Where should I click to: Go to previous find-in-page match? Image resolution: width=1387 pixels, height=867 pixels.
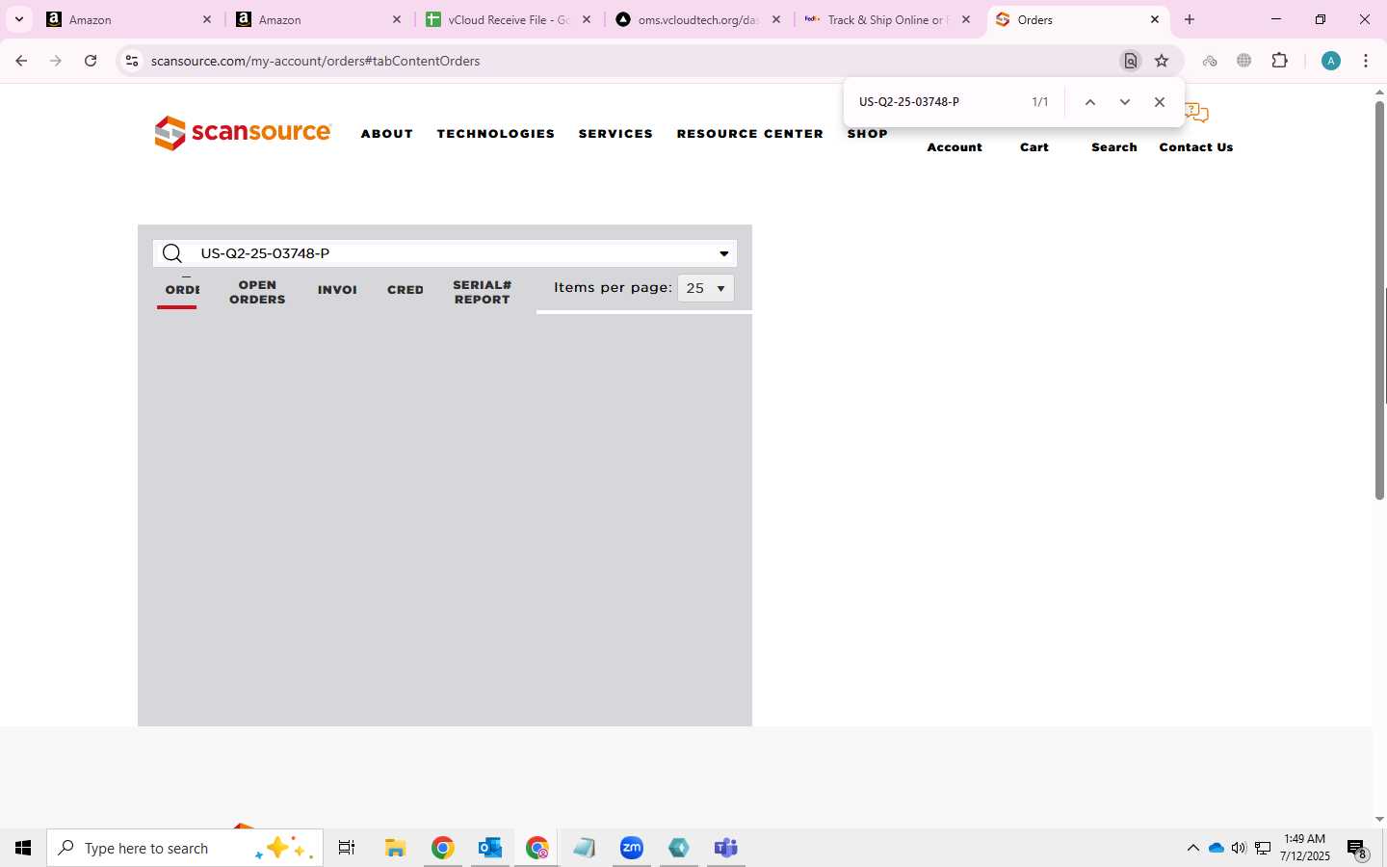pos(1090,102)
